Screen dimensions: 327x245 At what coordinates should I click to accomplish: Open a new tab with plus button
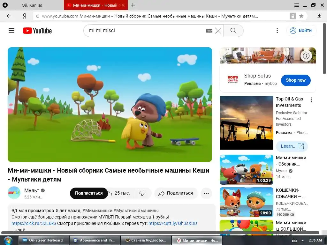click(x=133, y=5)
